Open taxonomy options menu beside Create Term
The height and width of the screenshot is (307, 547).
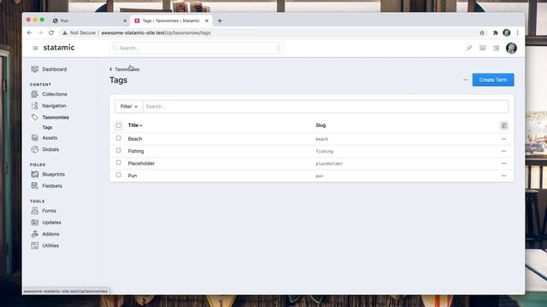(465, 79)
